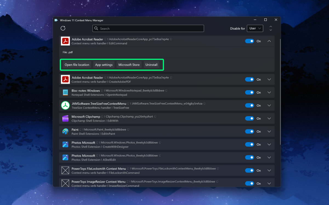Click the TreeSize green icon

(65, 105)
